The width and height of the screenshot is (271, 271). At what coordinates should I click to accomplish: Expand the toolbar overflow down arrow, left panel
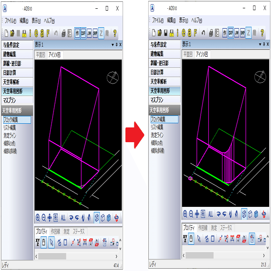click(120, 248)
